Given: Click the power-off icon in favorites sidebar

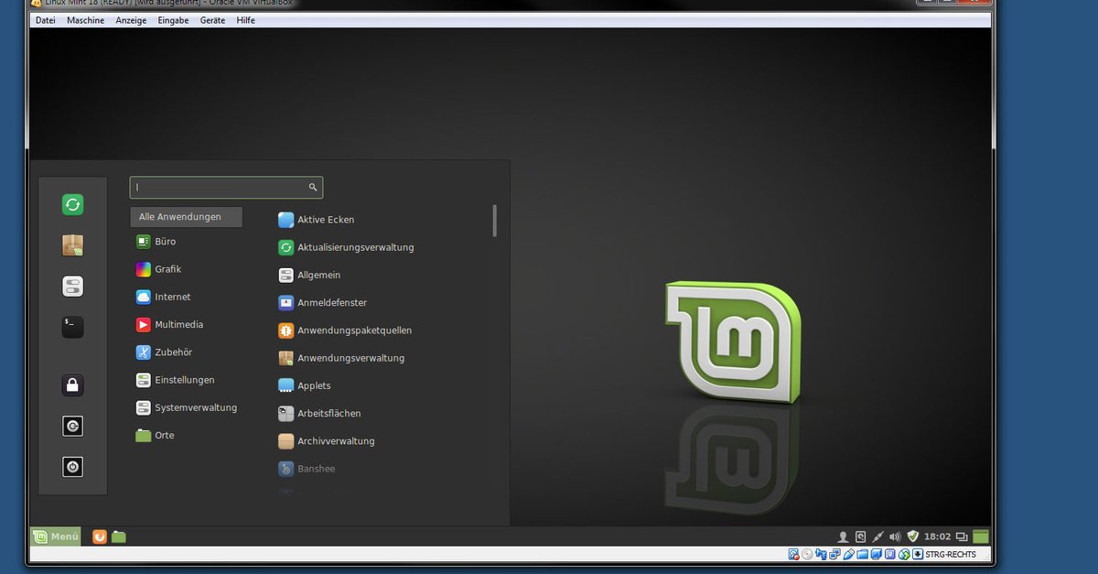Looking at the screenshot, I should pyautogui.click(x=72, y=467).
